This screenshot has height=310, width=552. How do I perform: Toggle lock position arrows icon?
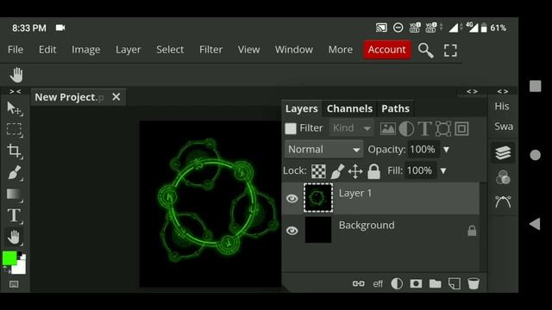pos(355,171)
